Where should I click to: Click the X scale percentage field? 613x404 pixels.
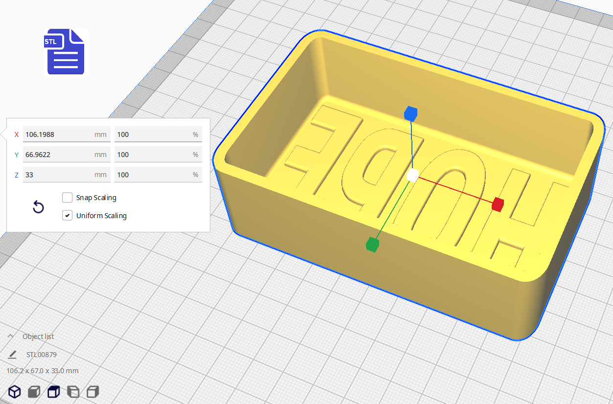click(x=153, y=135)
